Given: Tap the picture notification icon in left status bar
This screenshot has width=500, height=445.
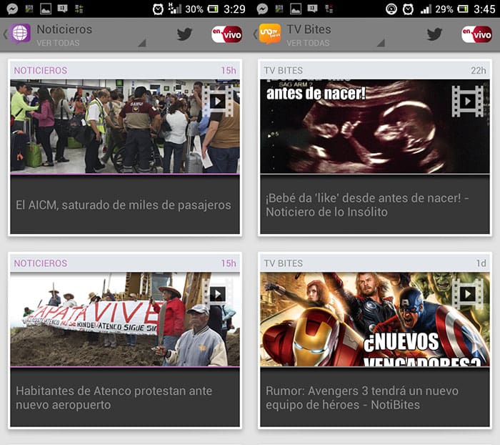Looking at the screenshot, I should [46, 9].
